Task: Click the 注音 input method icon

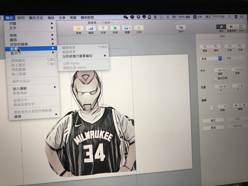Action: [x=197, y=17]
